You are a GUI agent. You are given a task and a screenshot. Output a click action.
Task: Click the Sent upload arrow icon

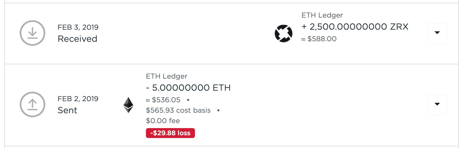tap(32, 104)
